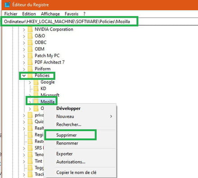Choose Autorisations... in the context menu

(x=71, y=162)
